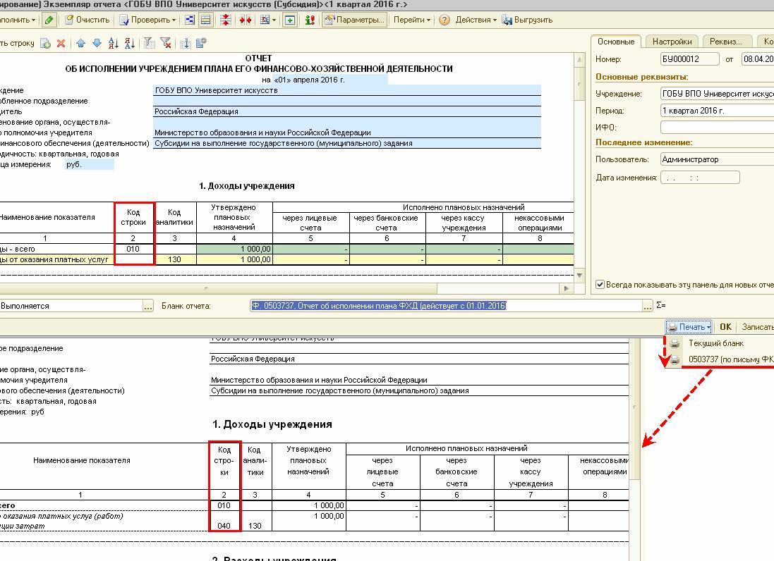This screenshot has width=774, height=561.
Task: Click the horizontal scrollbar thumb of the report
Action: (217, 288)
